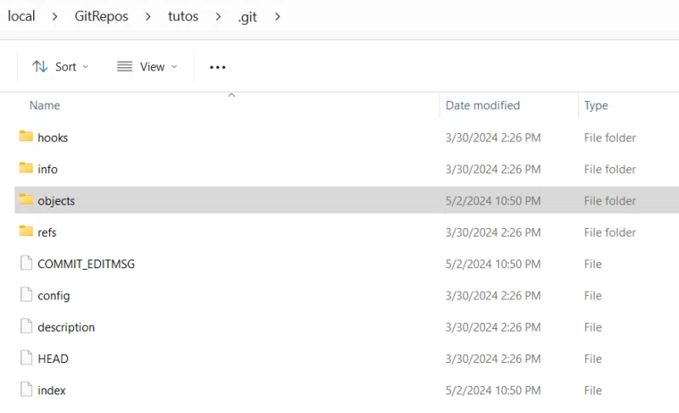Image resolution: width=679 pixels, height=413 pixels.
Task: Navigate to GitRepos in the breadcrumb
Action: click(x=101, y=17)
